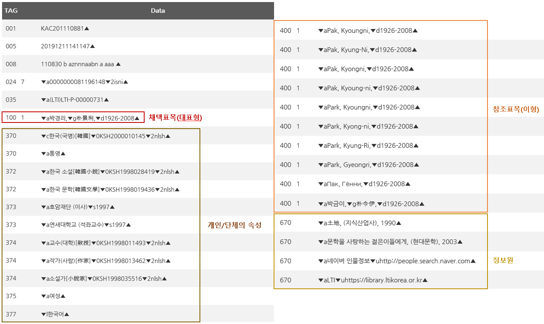Select the 008 value '110830 b aznnnaabn a aaa'
Viewport: 544px width, 324px height.
point(81,64)
